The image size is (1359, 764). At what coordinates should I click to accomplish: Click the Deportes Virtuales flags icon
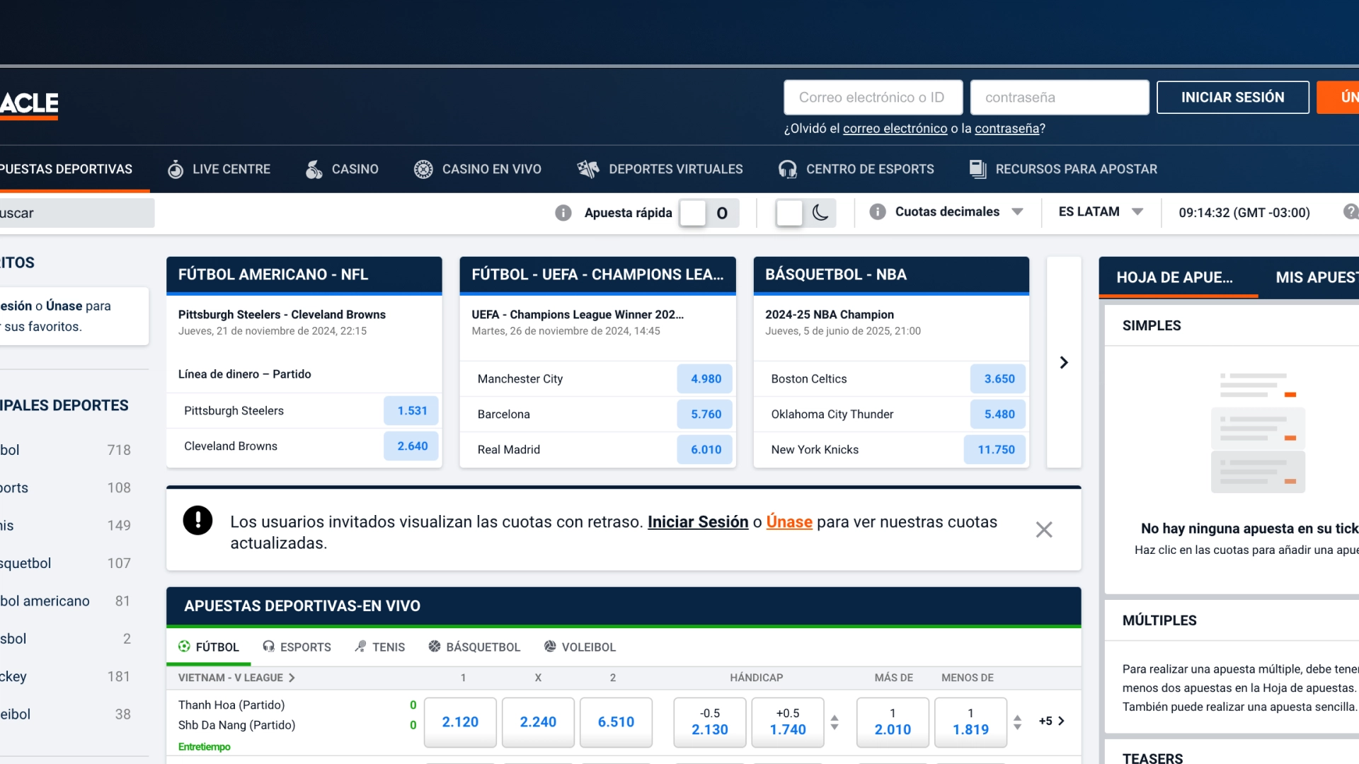pos(587,169)
